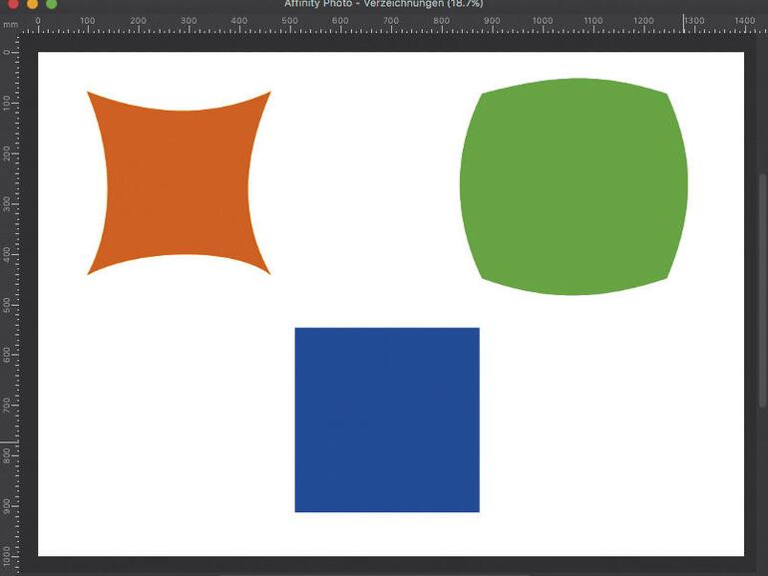Minimize the window using the yellow button

pos(31,4)
